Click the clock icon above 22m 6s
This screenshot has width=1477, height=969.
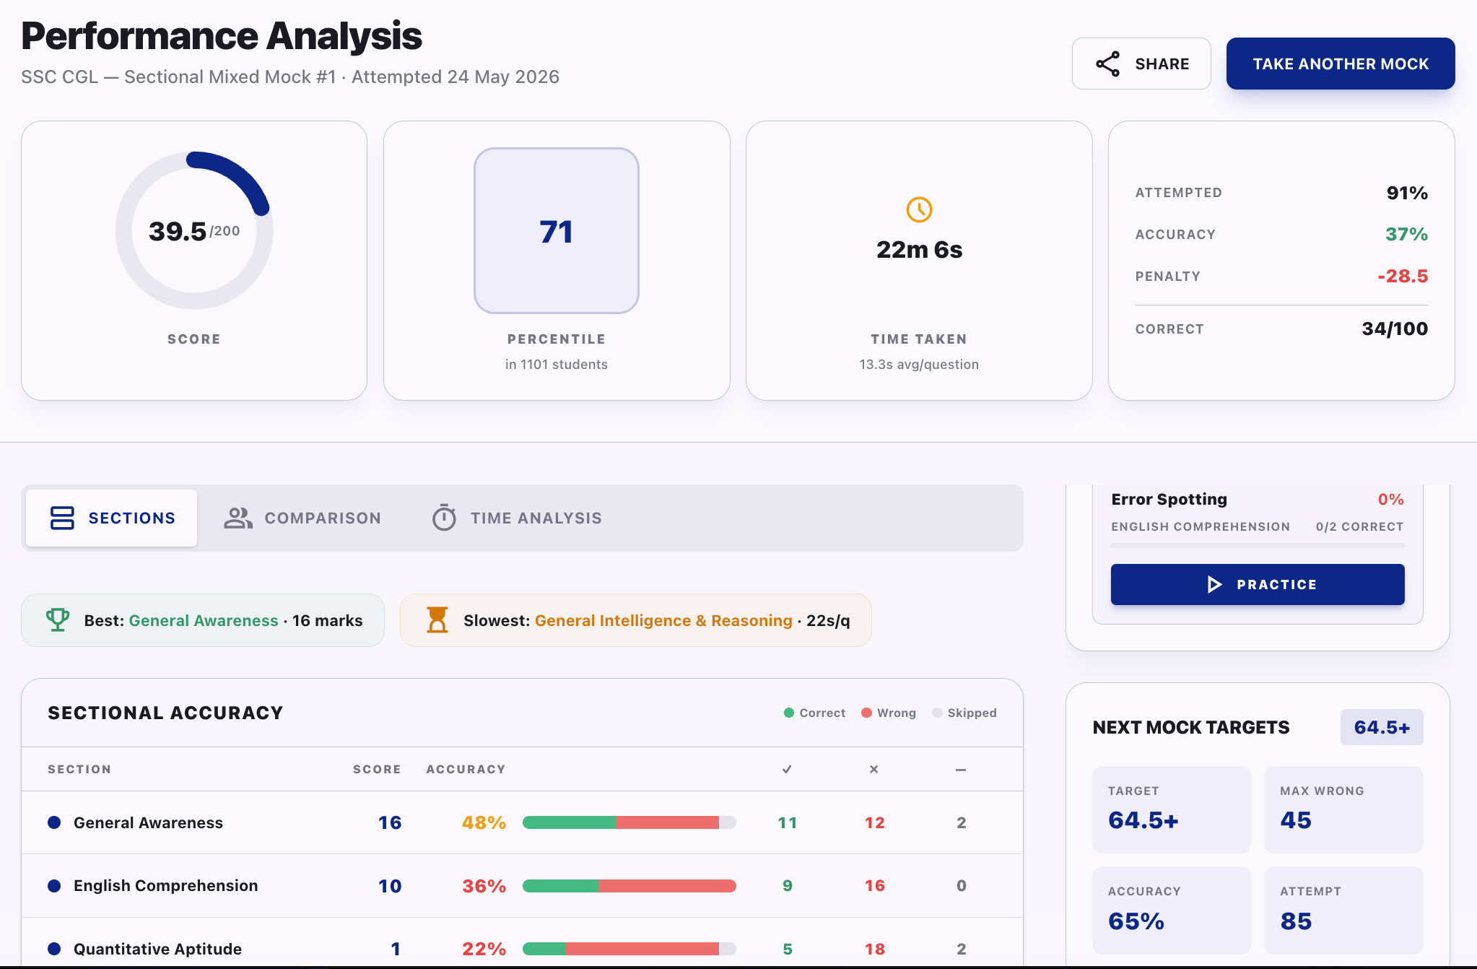pyautogui.click(x=919, y=209)
